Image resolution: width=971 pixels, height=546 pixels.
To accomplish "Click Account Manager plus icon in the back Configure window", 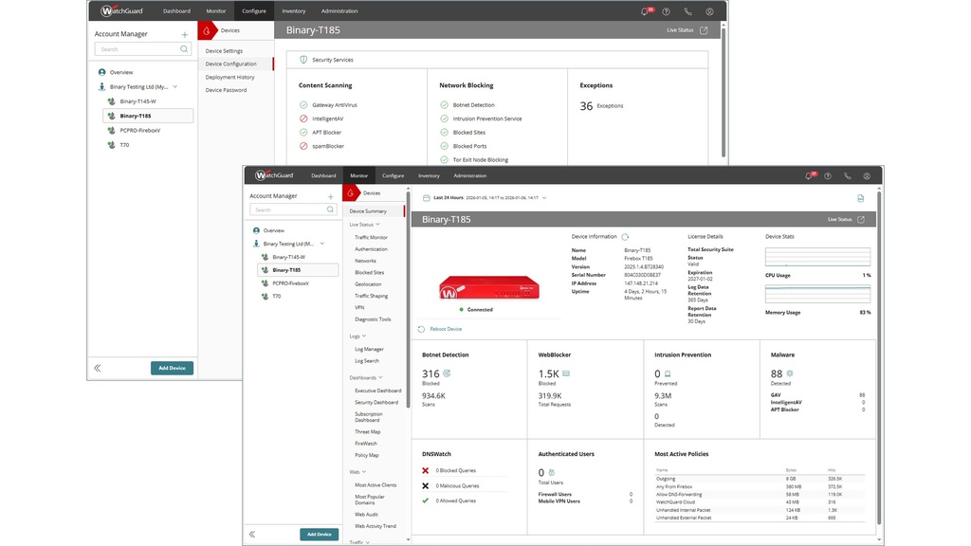I will [x=185, y=34].
